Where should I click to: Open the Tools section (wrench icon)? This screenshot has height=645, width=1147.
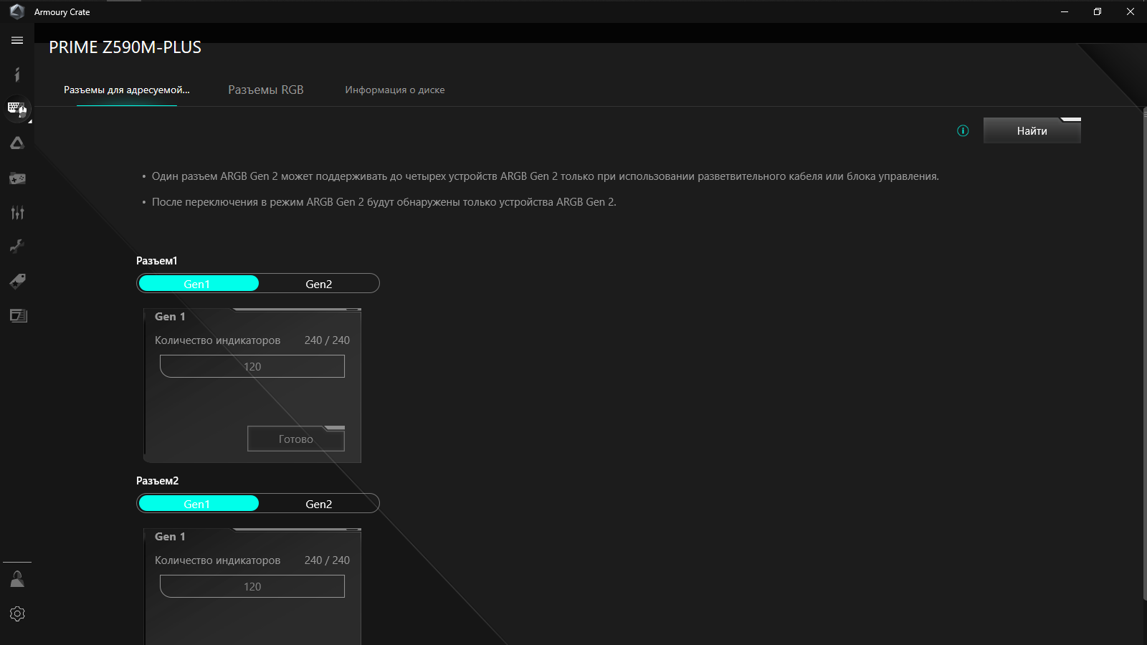pyautogui.click(x=17, y=247)
